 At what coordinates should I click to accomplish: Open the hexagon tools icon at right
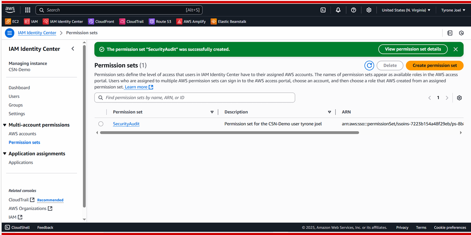[x=461, y=33]
